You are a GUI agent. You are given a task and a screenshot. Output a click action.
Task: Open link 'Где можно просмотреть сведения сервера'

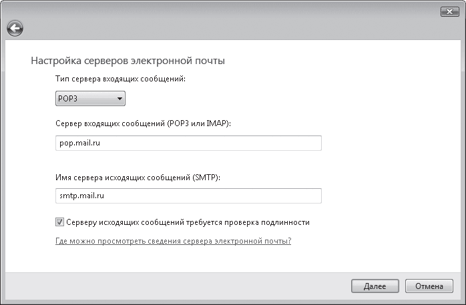coord(174,240)
